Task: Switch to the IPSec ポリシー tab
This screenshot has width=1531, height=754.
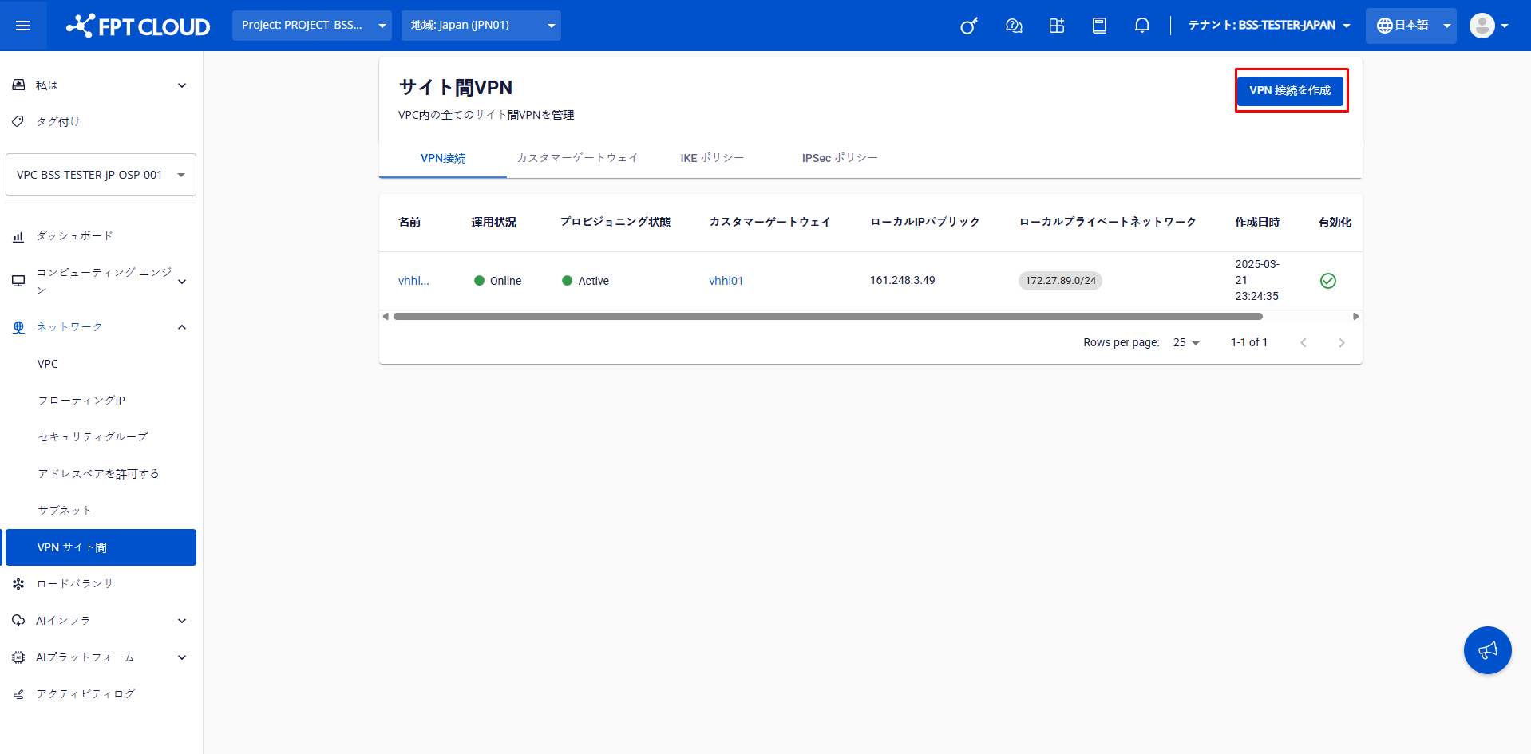Action: coord(840,158)
